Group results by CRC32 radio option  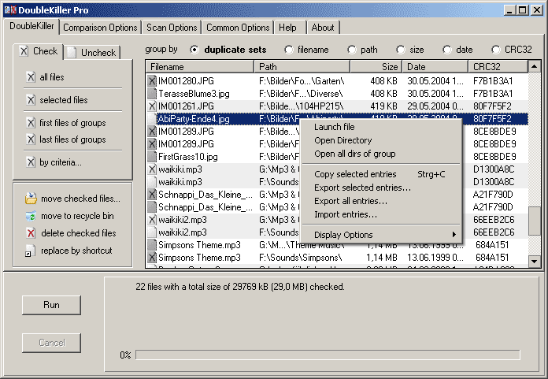496,50
